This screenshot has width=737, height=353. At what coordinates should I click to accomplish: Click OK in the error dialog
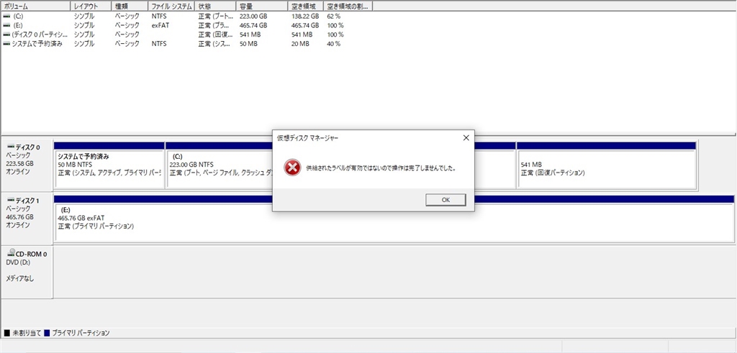click(446, 199)
